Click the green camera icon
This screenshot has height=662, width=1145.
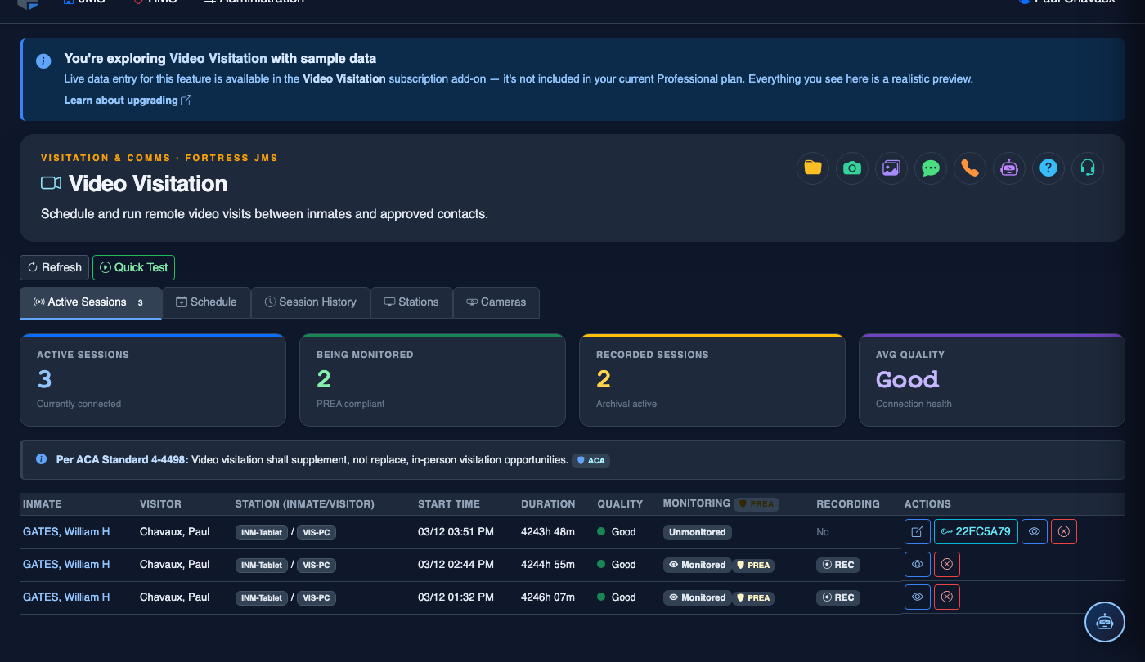[x=851, y=168]
